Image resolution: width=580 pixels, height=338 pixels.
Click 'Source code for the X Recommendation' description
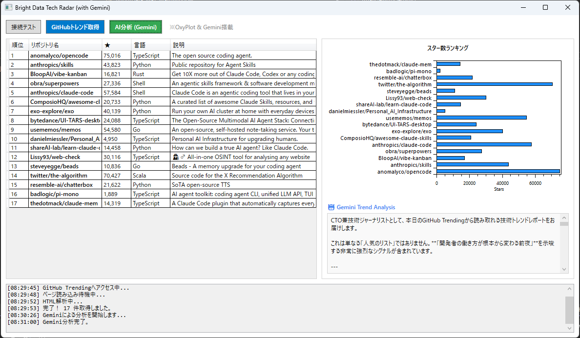click(x=243, y=176)
